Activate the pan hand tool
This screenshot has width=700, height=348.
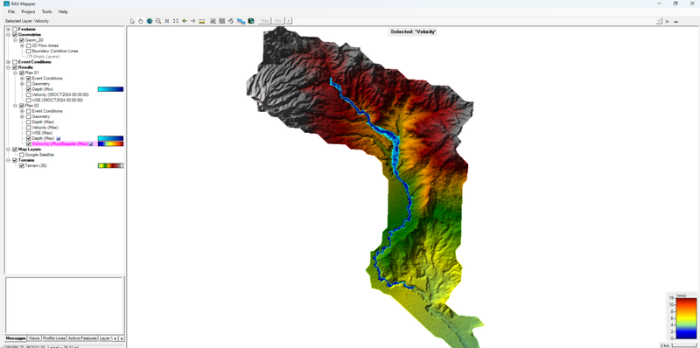(141, 21)
